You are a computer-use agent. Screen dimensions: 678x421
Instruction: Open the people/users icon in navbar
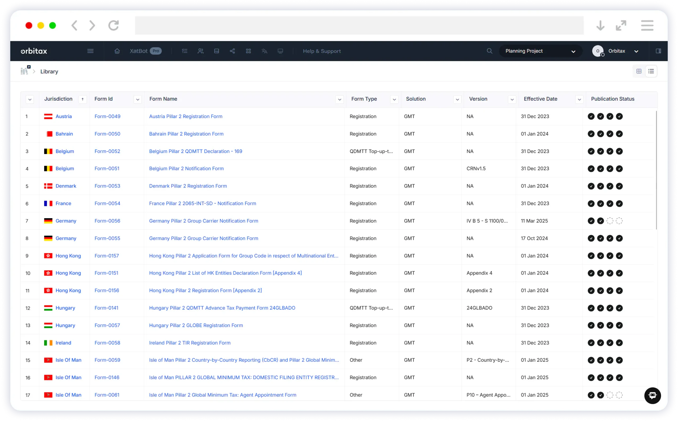(x=200, y=51)
